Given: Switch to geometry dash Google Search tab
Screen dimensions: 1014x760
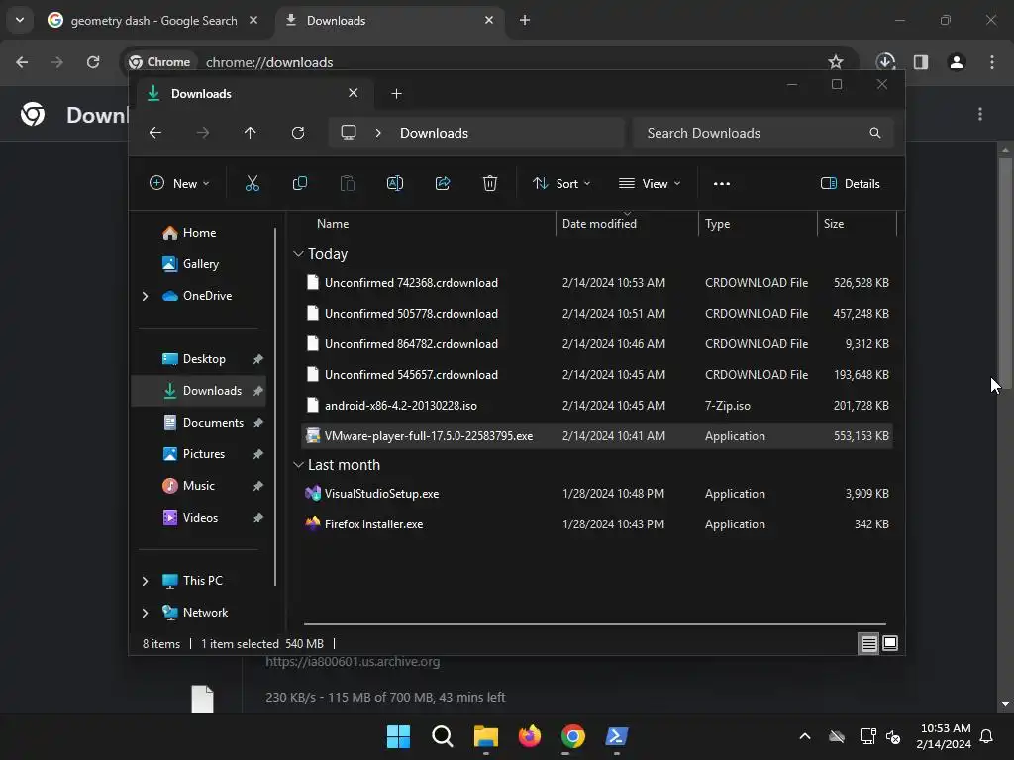Looking at the screenshot, I should [x=153, y=21].
